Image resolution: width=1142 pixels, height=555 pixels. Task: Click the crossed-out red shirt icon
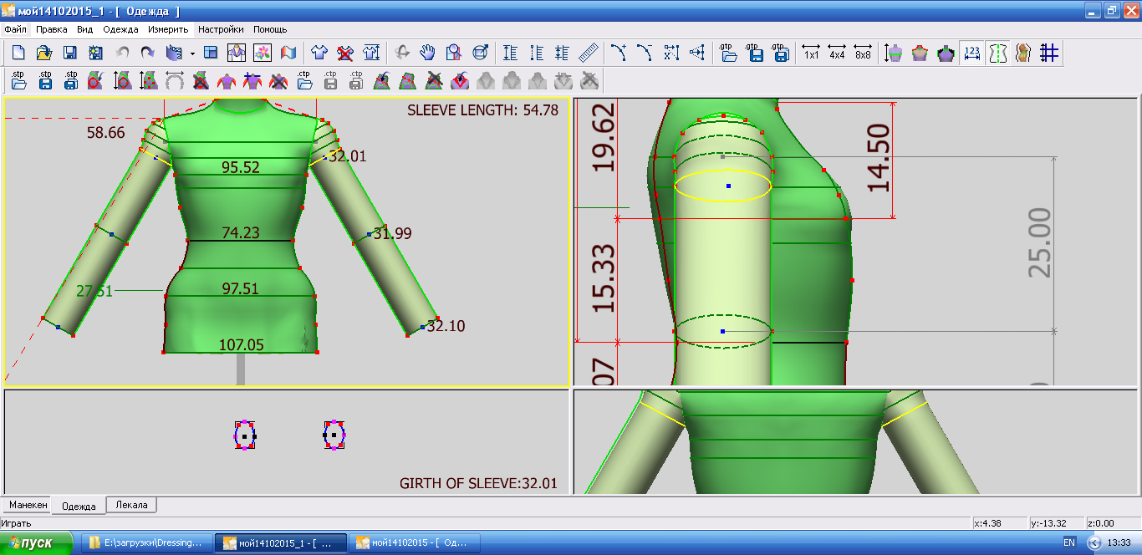(x=344, y=53)
